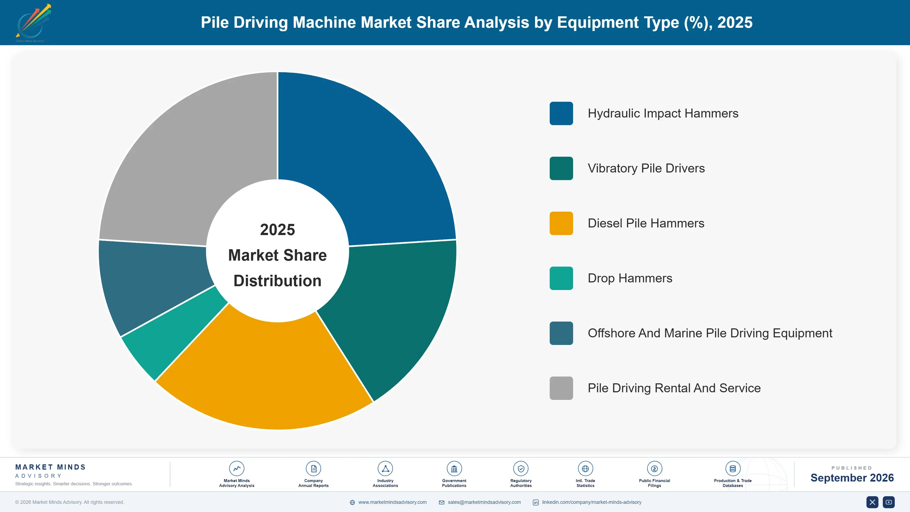Click the YouTube icon in footer

tap(889, 502)
